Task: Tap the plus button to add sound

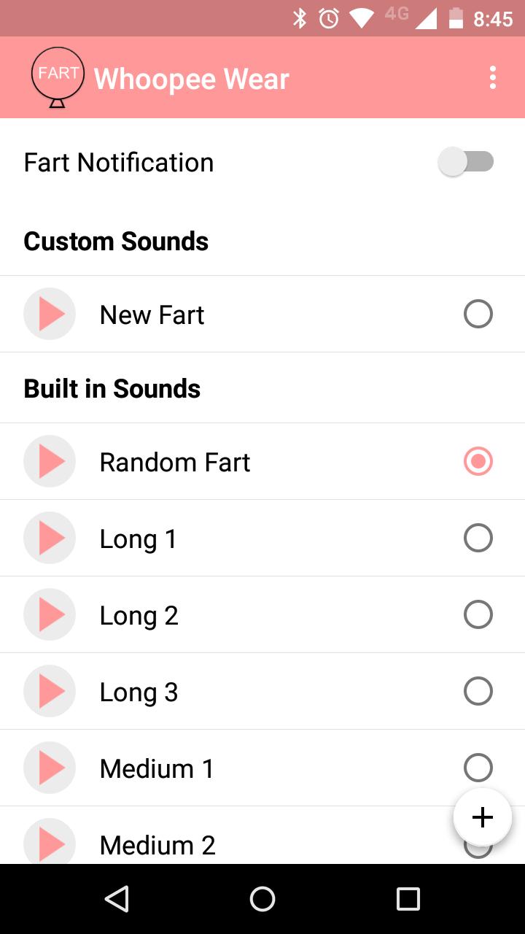Action: pyautogui.click(x=483, y=817)
